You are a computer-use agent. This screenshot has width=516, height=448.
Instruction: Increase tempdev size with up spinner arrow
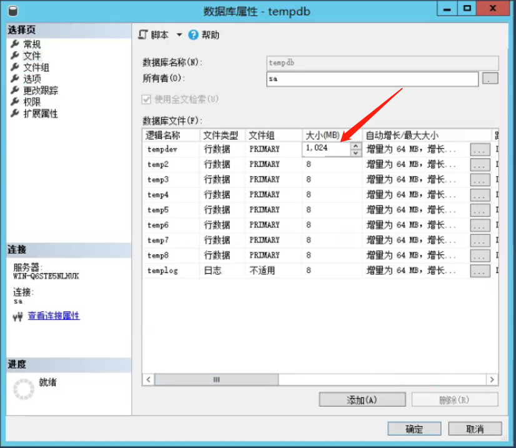[355, 146]
